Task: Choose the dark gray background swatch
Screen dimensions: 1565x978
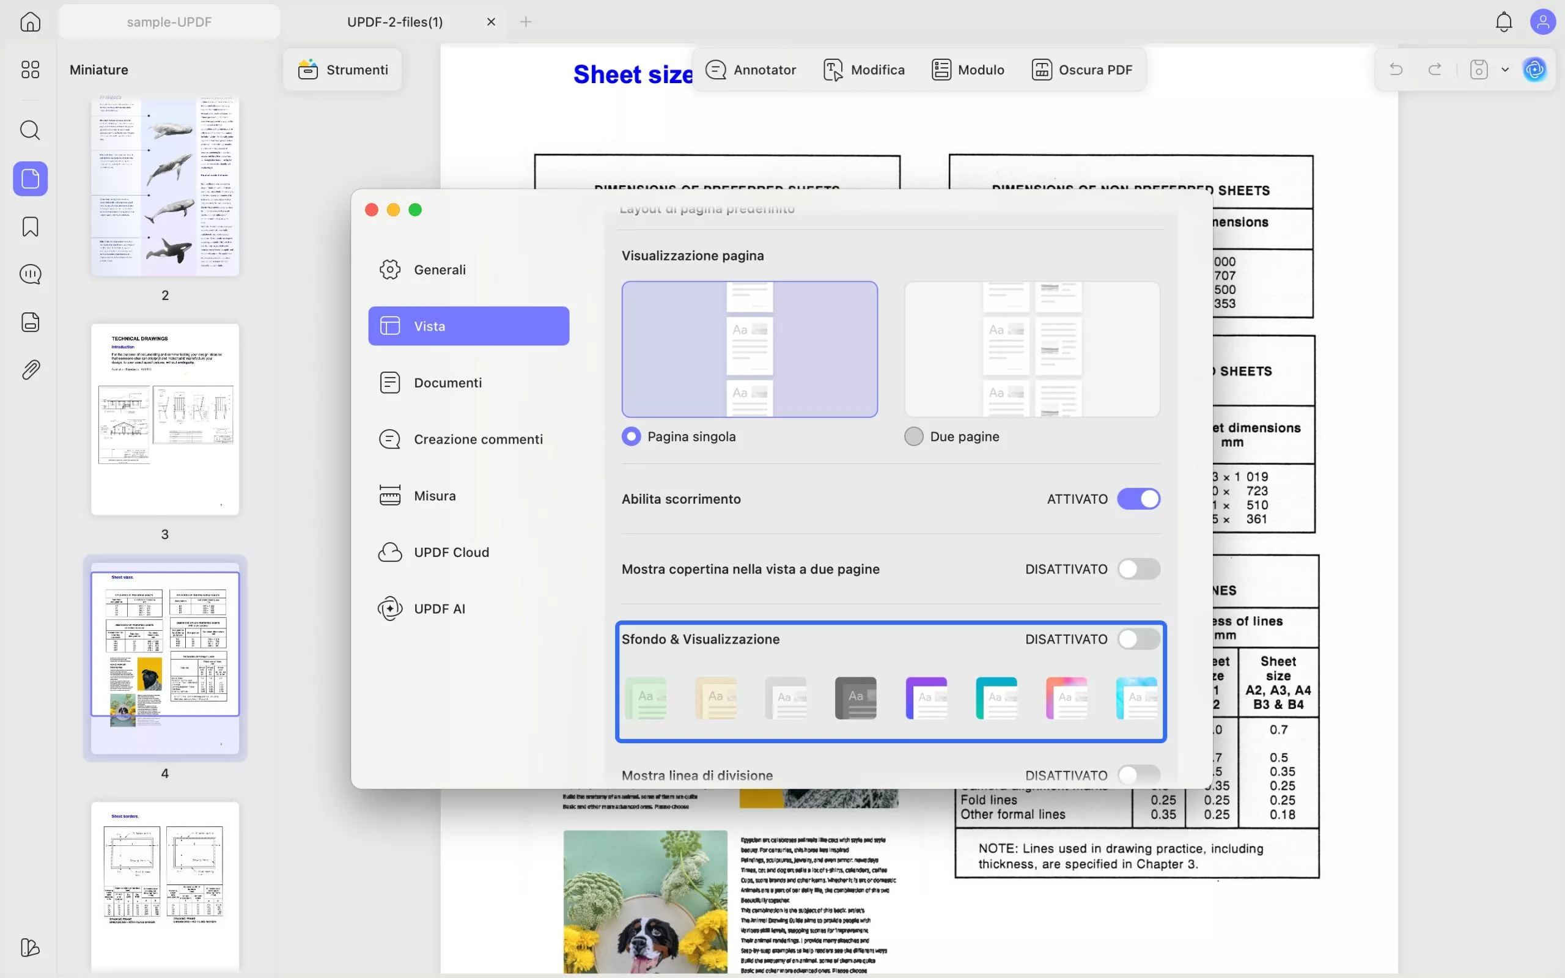Action: (855, 698)
